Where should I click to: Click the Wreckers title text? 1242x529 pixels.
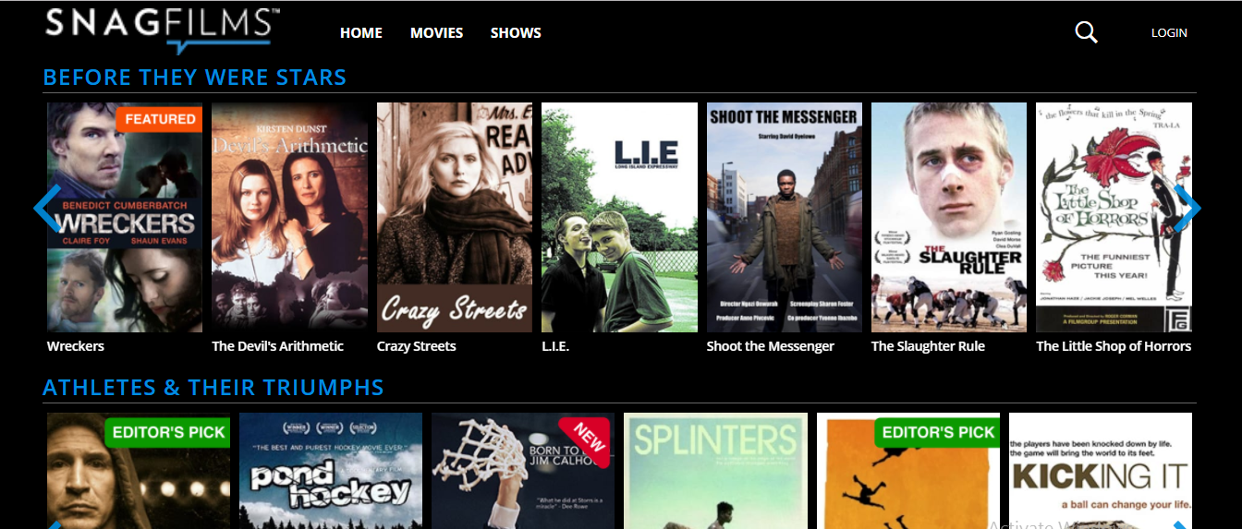pos(76,346)
